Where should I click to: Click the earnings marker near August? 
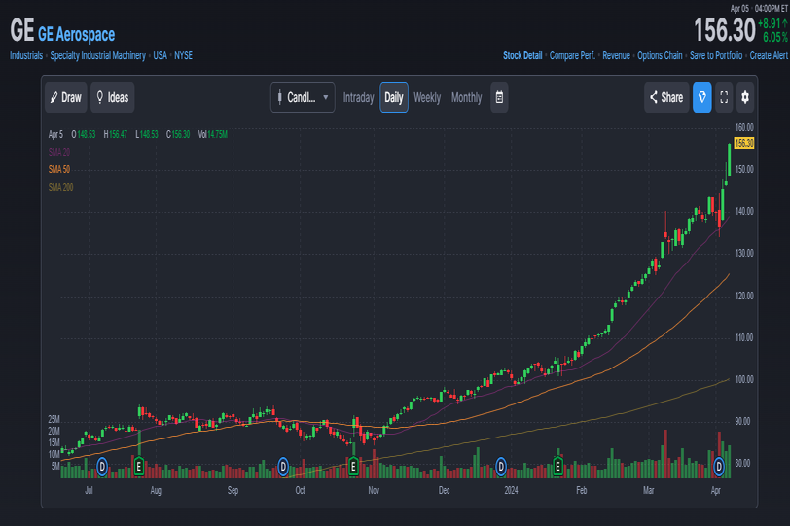139,467
